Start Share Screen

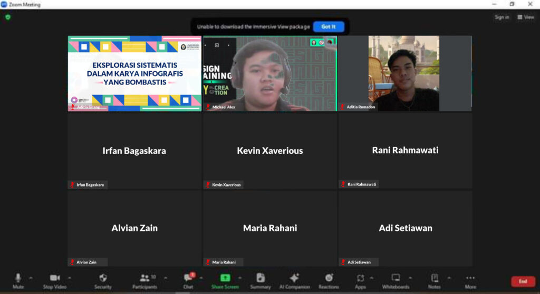coord(225,280)
